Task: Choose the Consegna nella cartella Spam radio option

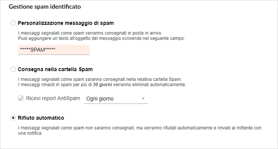Action: pyautogui.click(x=13, y=69)
